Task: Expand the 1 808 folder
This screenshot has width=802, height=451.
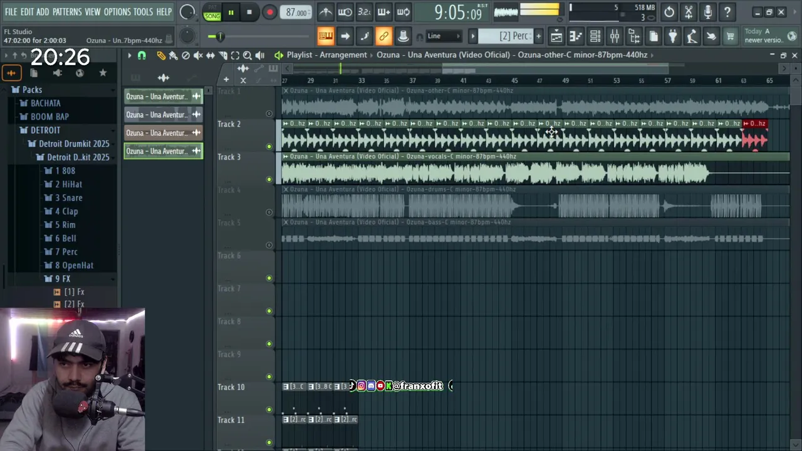Action: [x=60, y=170]
